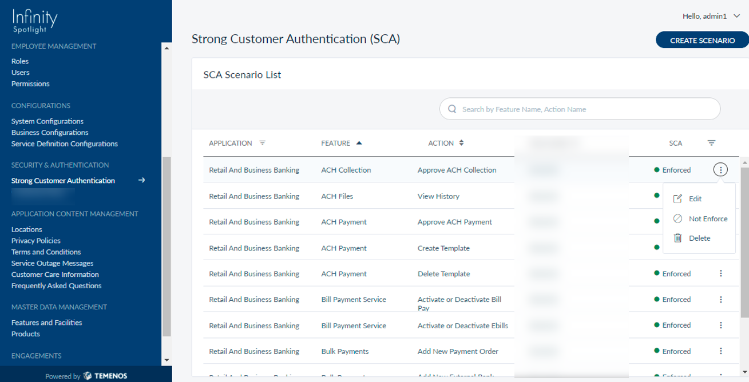This screenshot has height=382, width=749.
Task: Sort by the Feature column arrow
Action: point(359,144)
